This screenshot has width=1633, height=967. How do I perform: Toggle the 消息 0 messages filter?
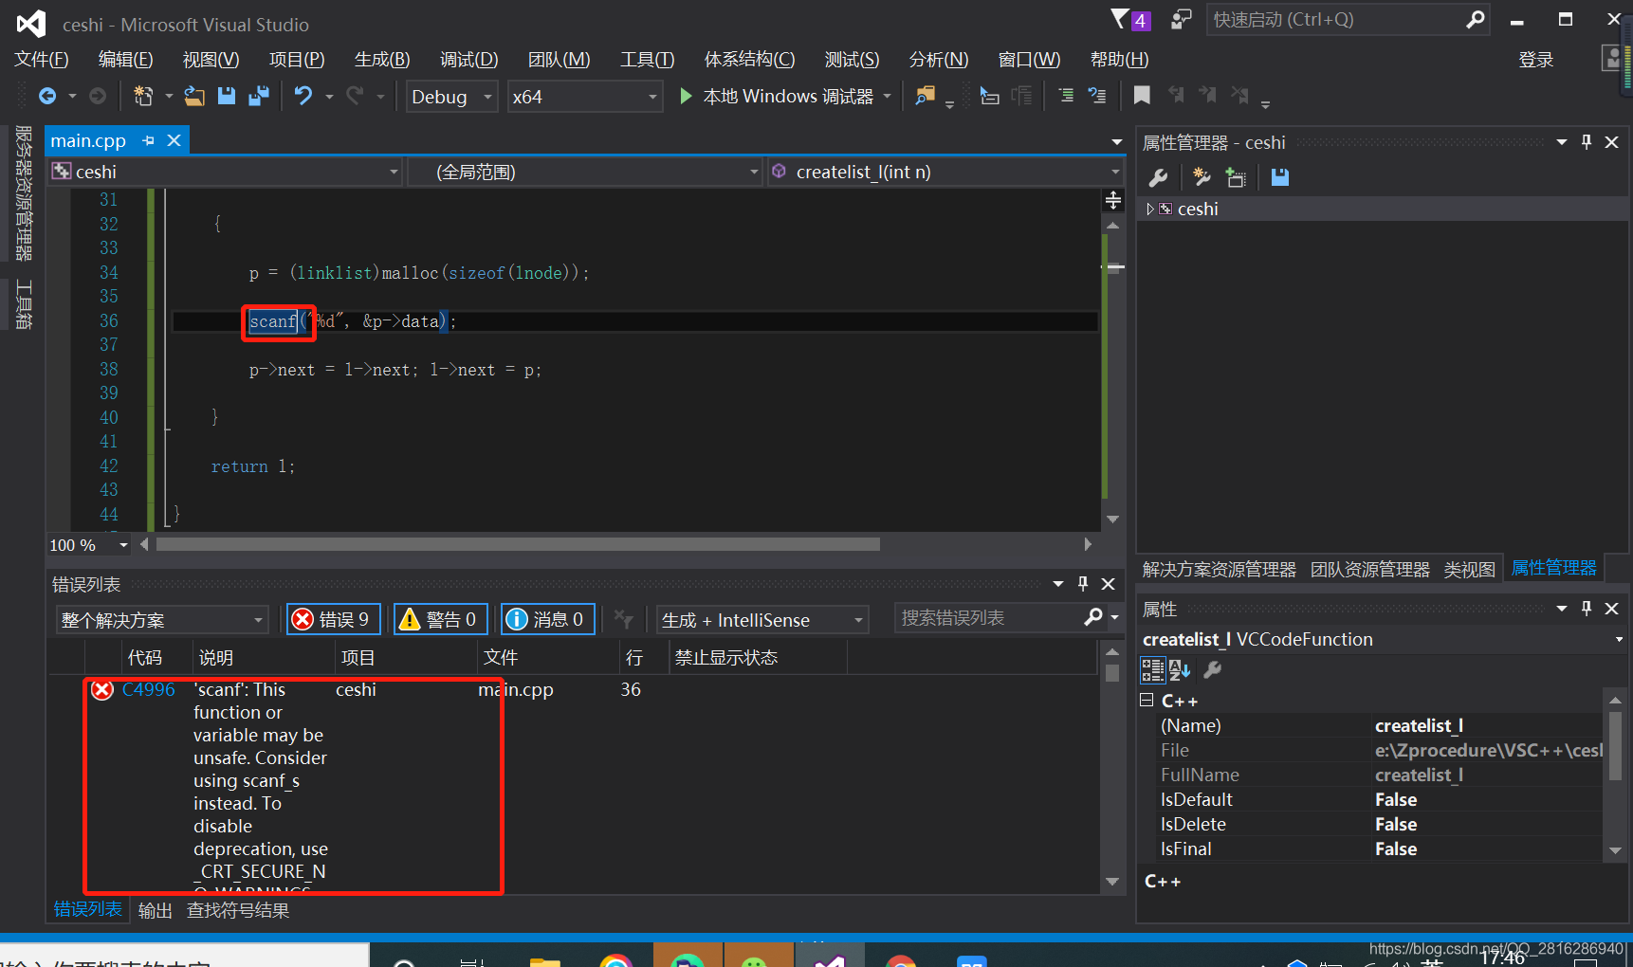click(548, 619)
